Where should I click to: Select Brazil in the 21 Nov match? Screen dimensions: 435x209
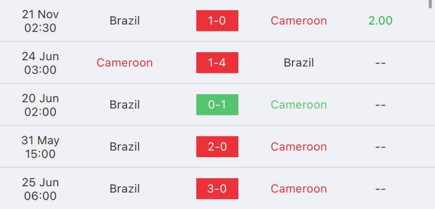coord(124,20)
